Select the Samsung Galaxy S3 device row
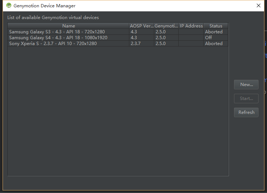The height and width of the screenshot is (193, 267). click(x=118, y=32)
